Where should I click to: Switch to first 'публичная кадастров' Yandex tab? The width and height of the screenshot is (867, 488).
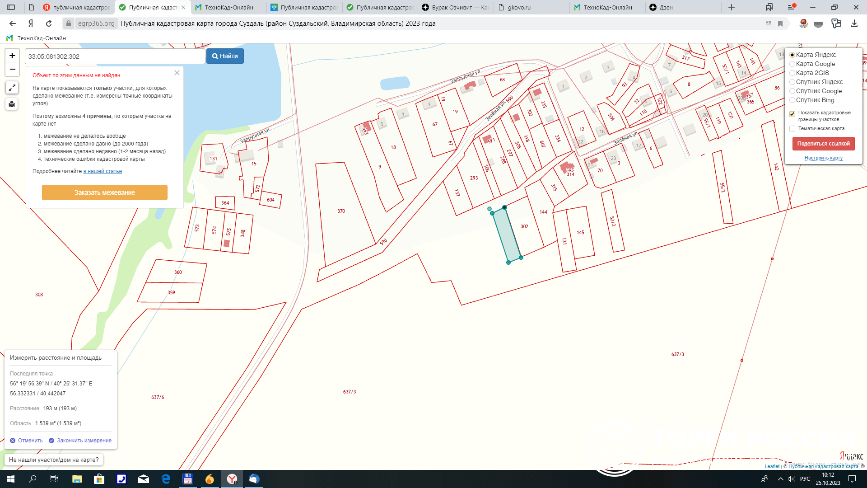(76, 7)
